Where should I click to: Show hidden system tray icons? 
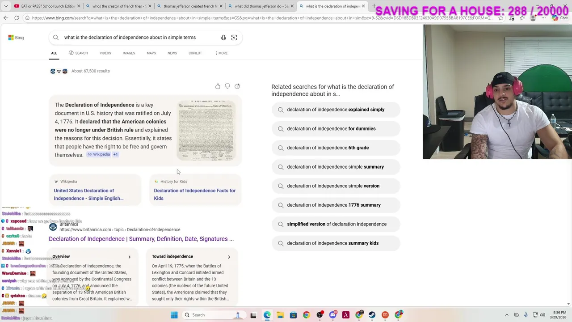pos(506,315)
